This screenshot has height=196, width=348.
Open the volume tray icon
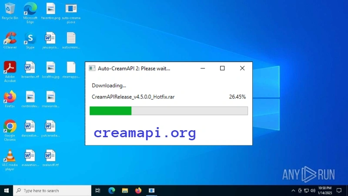coord(313,190)
